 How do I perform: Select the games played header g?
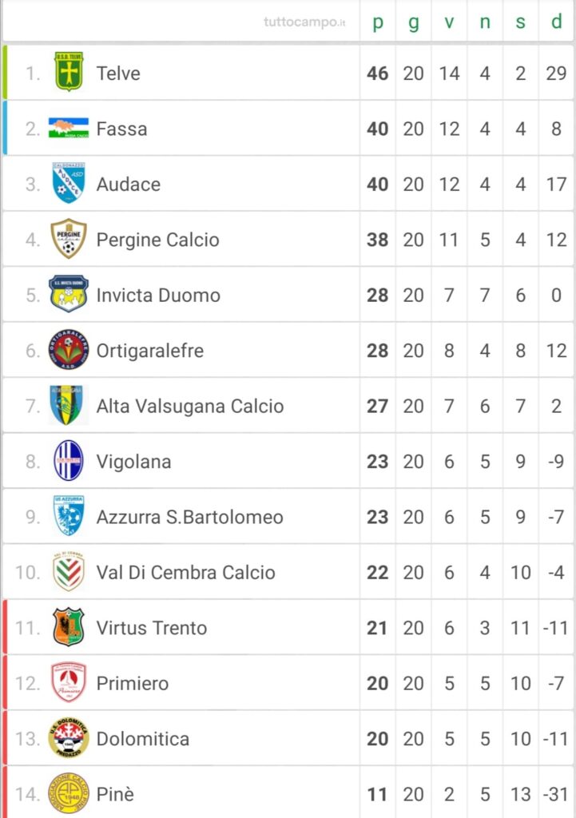(414, 22)
